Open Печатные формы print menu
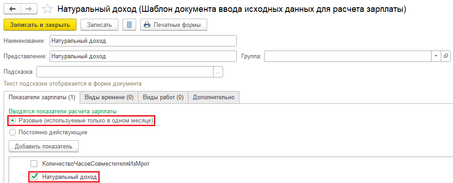 (x=173, y=25)
